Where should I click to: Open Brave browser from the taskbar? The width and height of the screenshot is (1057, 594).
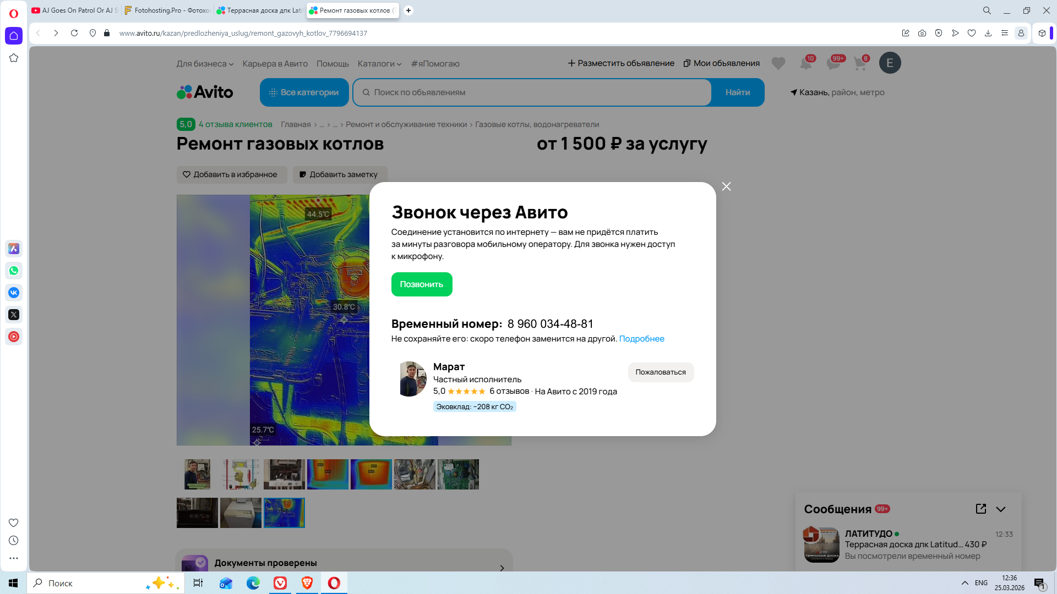307,583
